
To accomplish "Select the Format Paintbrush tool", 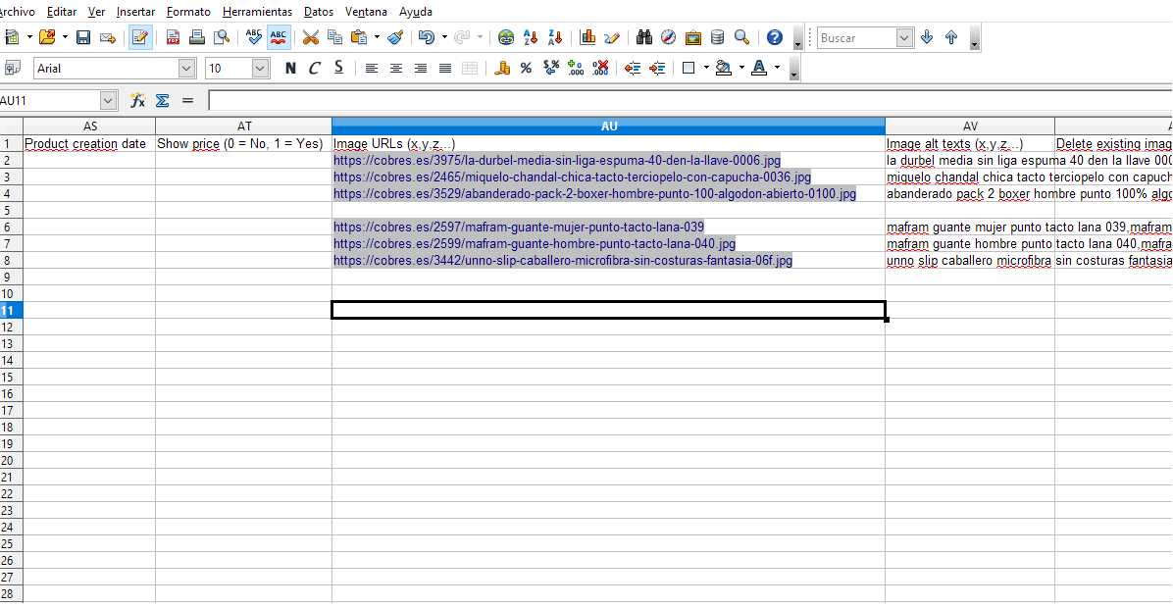I will coord(395,37).
